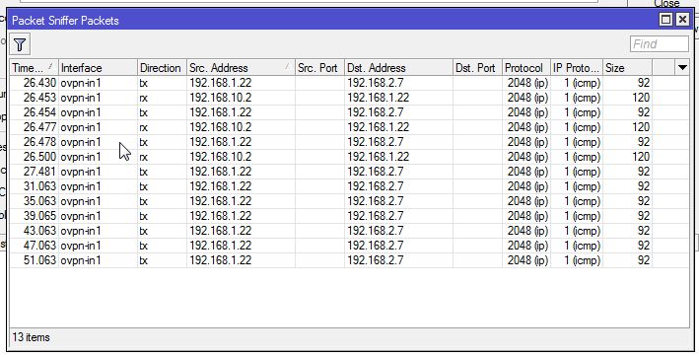Sort by the Time column header
699x357 pixels.
(x=34, y=68)
